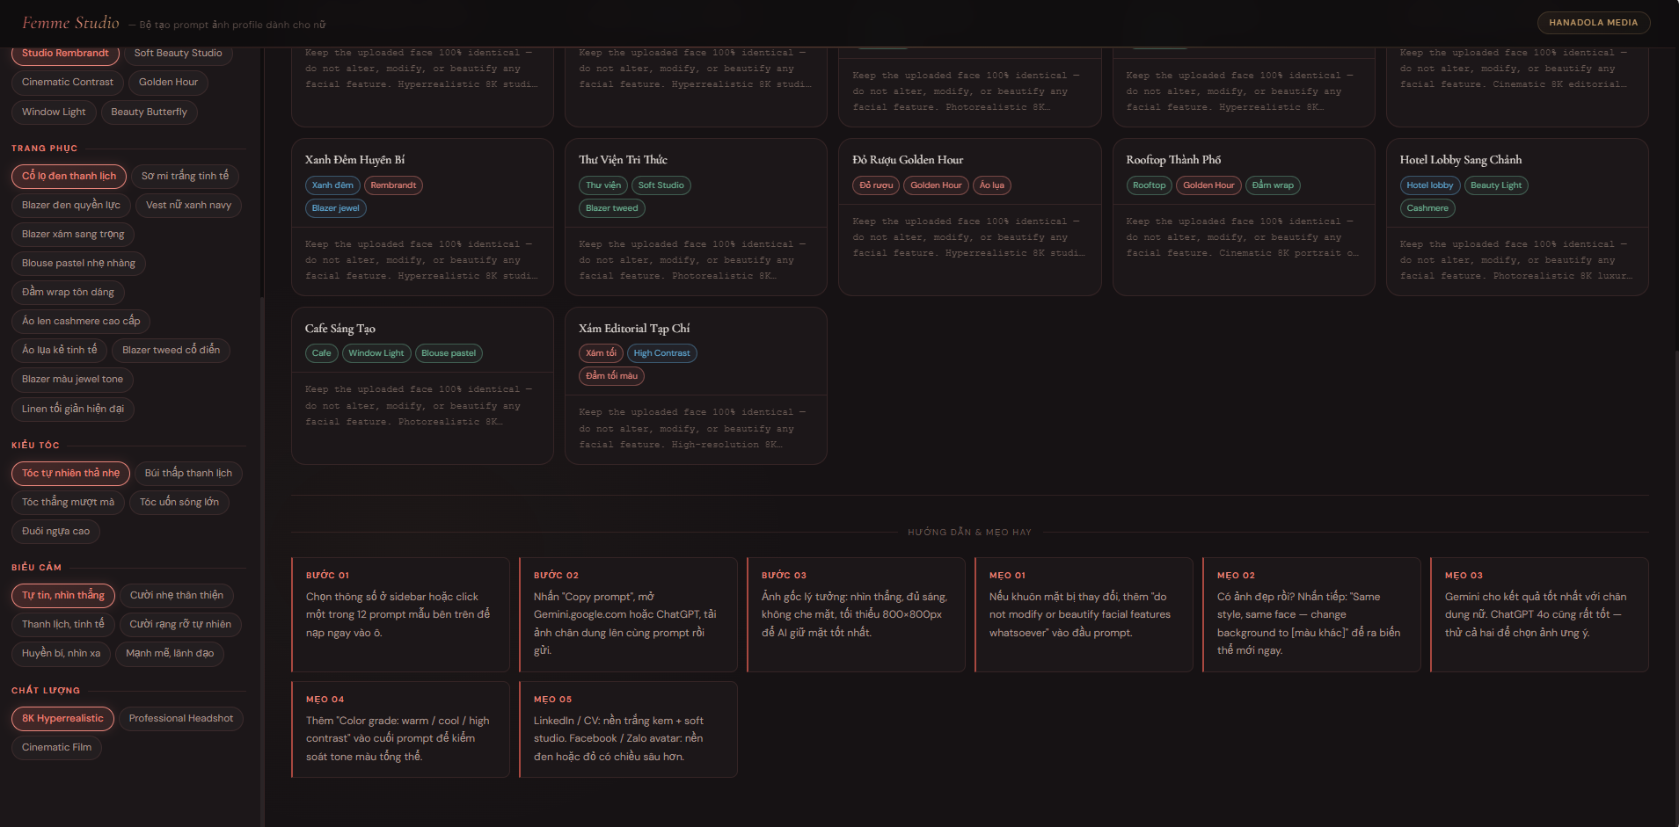Click the sidebar vertical scrollbar
The height and width of the screenshot is (827, 1679).
(262, 527)
